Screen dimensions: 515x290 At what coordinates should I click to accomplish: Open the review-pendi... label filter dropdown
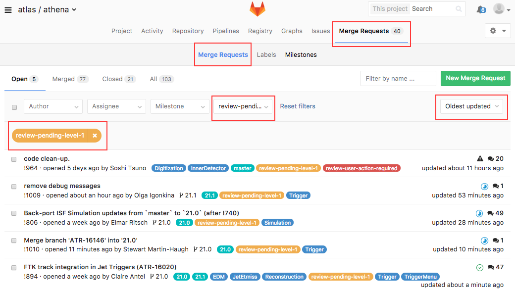[x=243, y=106]
